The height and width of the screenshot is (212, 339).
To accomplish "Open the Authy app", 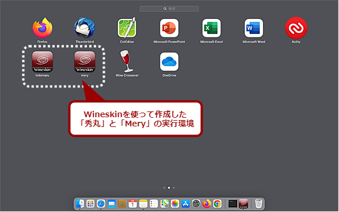I will 296,28.
